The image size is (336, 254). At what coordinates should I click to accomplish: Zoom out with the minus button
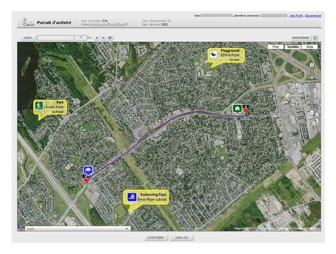click(x=311, y=113)
